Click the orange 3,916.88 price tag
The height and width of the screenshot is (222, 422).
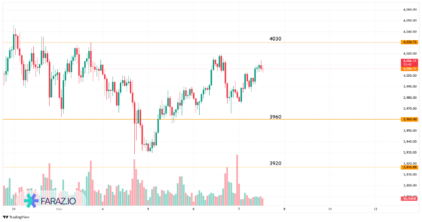(x=409, y=167)
